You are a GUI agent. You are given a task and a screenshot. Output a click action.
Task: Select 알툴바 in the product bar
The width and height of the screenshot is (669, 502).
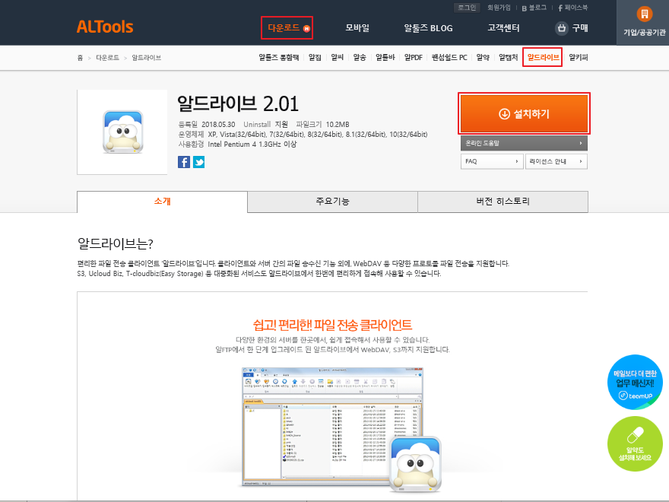click(x=385, y=57)
